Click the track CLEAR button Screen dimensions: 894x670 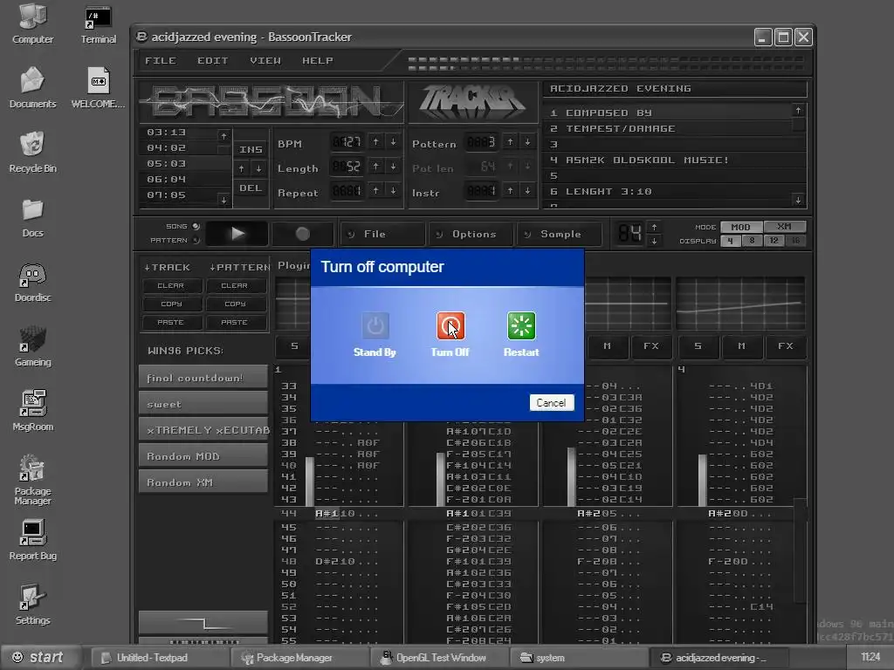(x=171, y=286)
